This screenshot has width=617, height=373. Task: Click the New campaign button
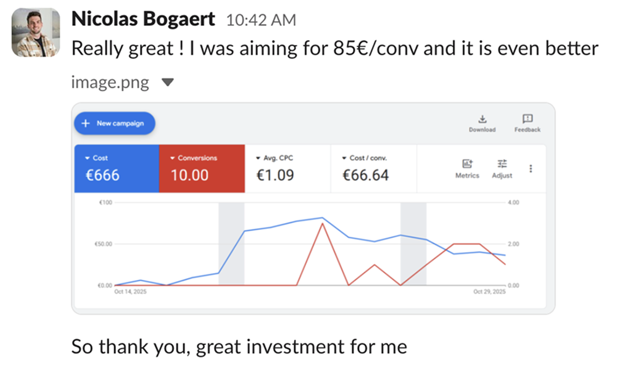click(x=115, y=123)
